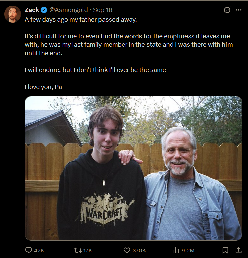The width and height of the screenshot is (248, 258).
Task: Click the 370K likes count
Action: [x=139, y=250]
